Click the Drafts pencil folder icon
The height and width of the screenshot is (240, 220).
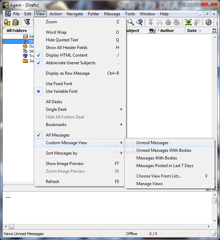point(25,41)
